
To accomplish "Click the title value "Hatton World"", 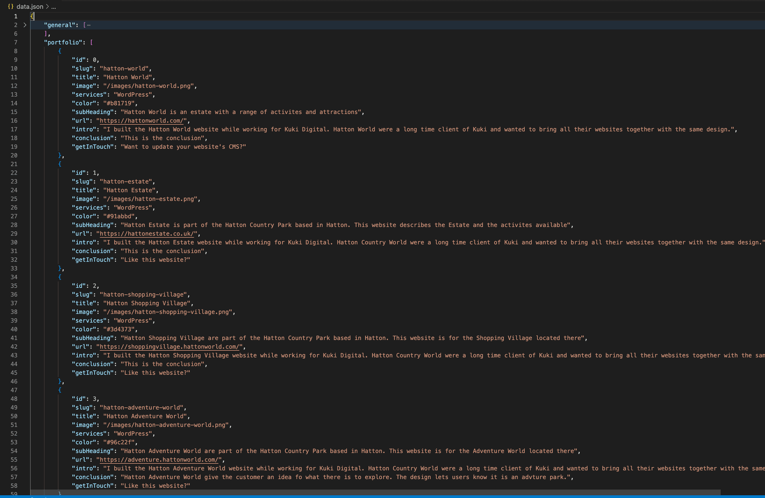I will [127, 77].
